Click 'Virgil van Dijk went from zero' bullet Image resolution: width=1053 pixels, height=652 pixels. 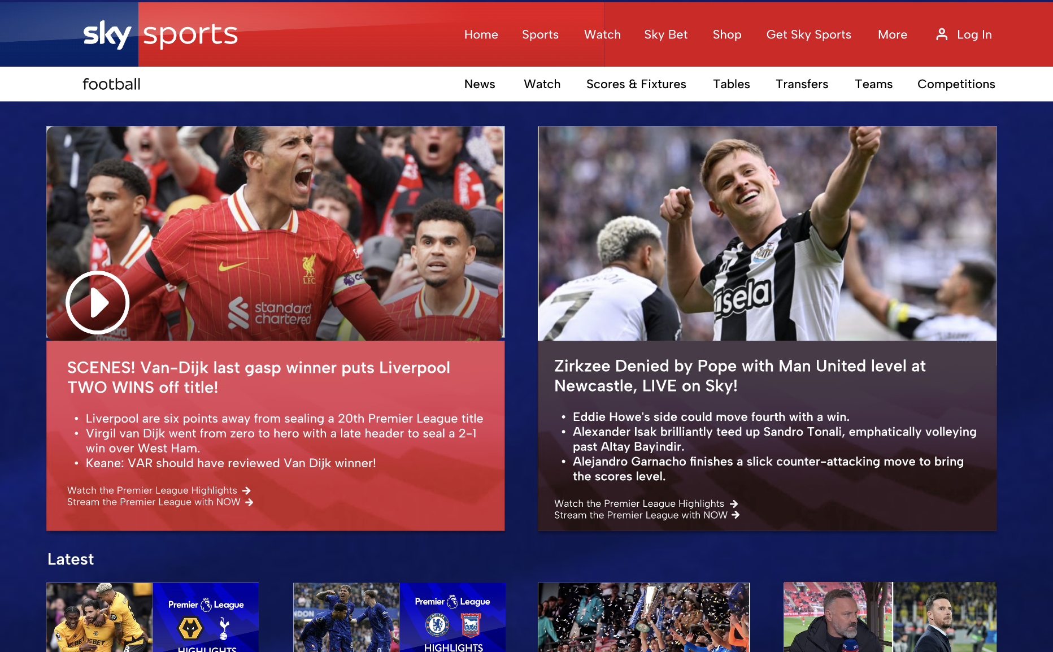[x=281, y=441]
